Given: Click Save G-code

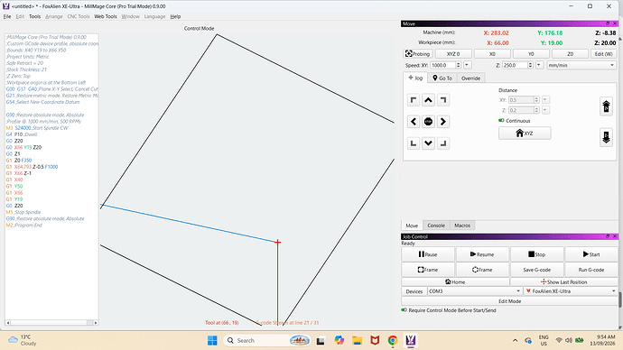Looking at the screenshot, I should 537,270.
